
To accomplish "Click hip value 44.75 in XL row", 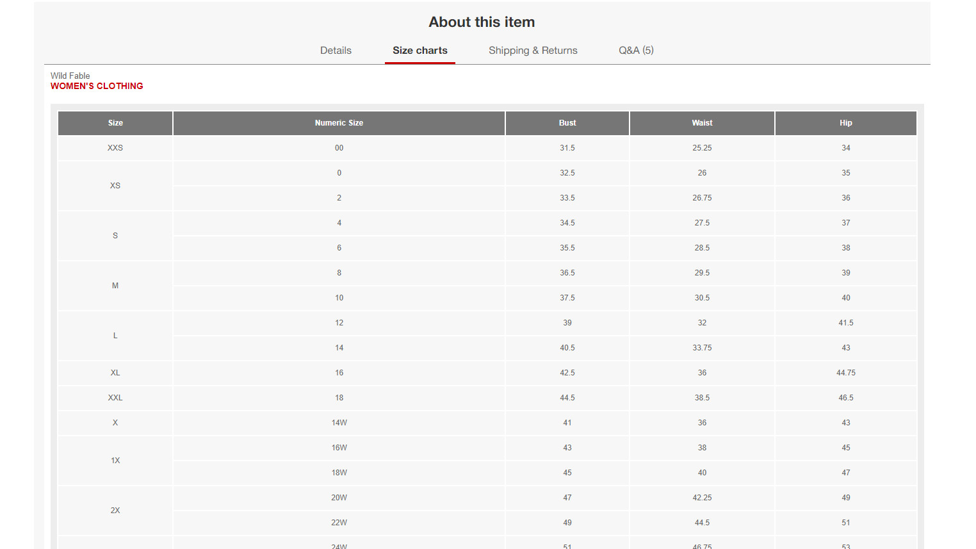I will (846, 373).
